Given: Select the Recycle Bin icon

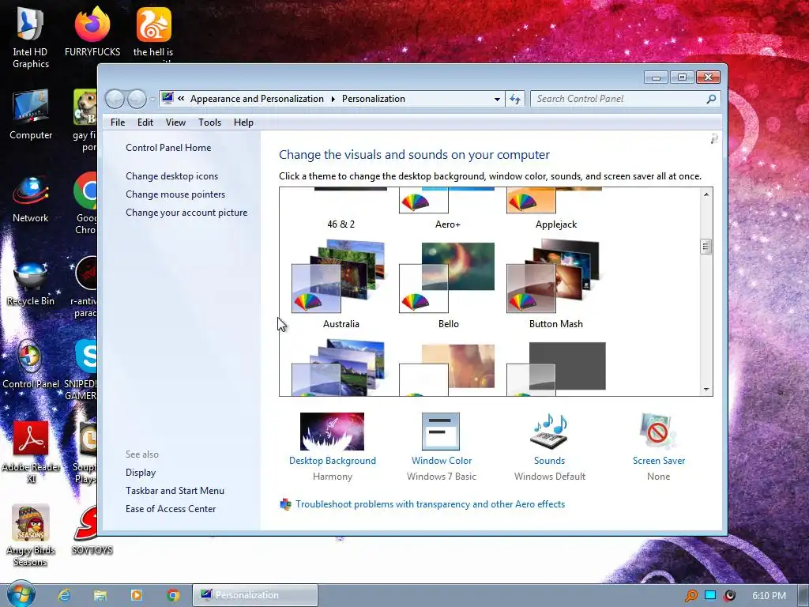Looking at the screenshot, I should pyautogui.click(x=31, y=284).
